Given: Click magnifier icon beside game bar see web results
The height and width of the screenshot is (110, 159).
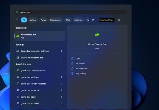Looking at the screenshot, I should click(18, 70).
